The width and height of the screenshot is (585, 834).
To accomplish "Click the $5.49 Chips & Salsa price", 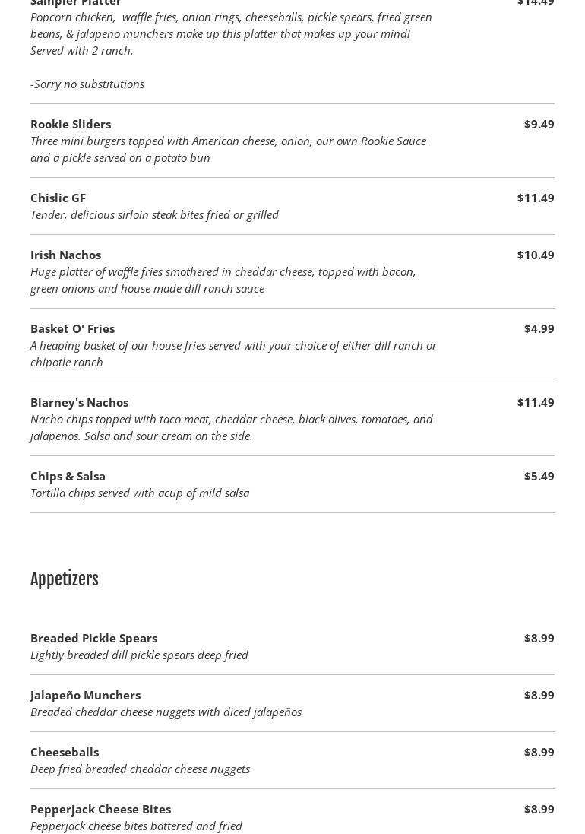I will (539, 476).
